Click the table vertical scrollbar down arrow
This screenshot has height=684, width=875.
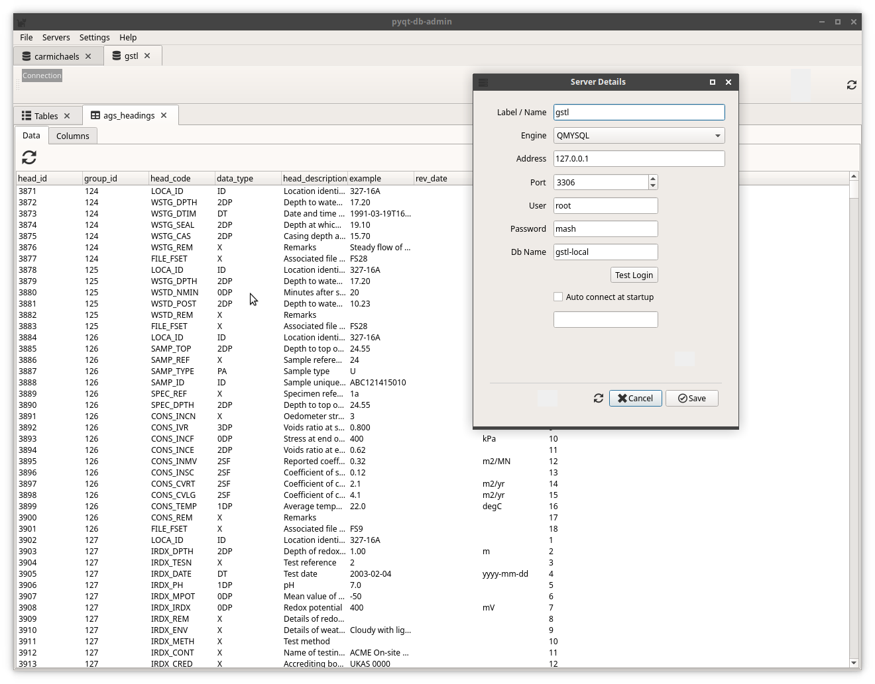(854, 663)
